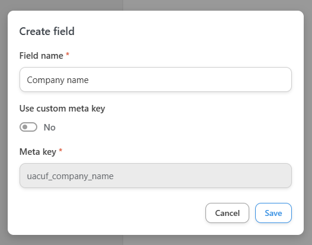This screenshot has height=245, width=312.
Task: Cancel the Create field dialog
Action: (227, 213)
